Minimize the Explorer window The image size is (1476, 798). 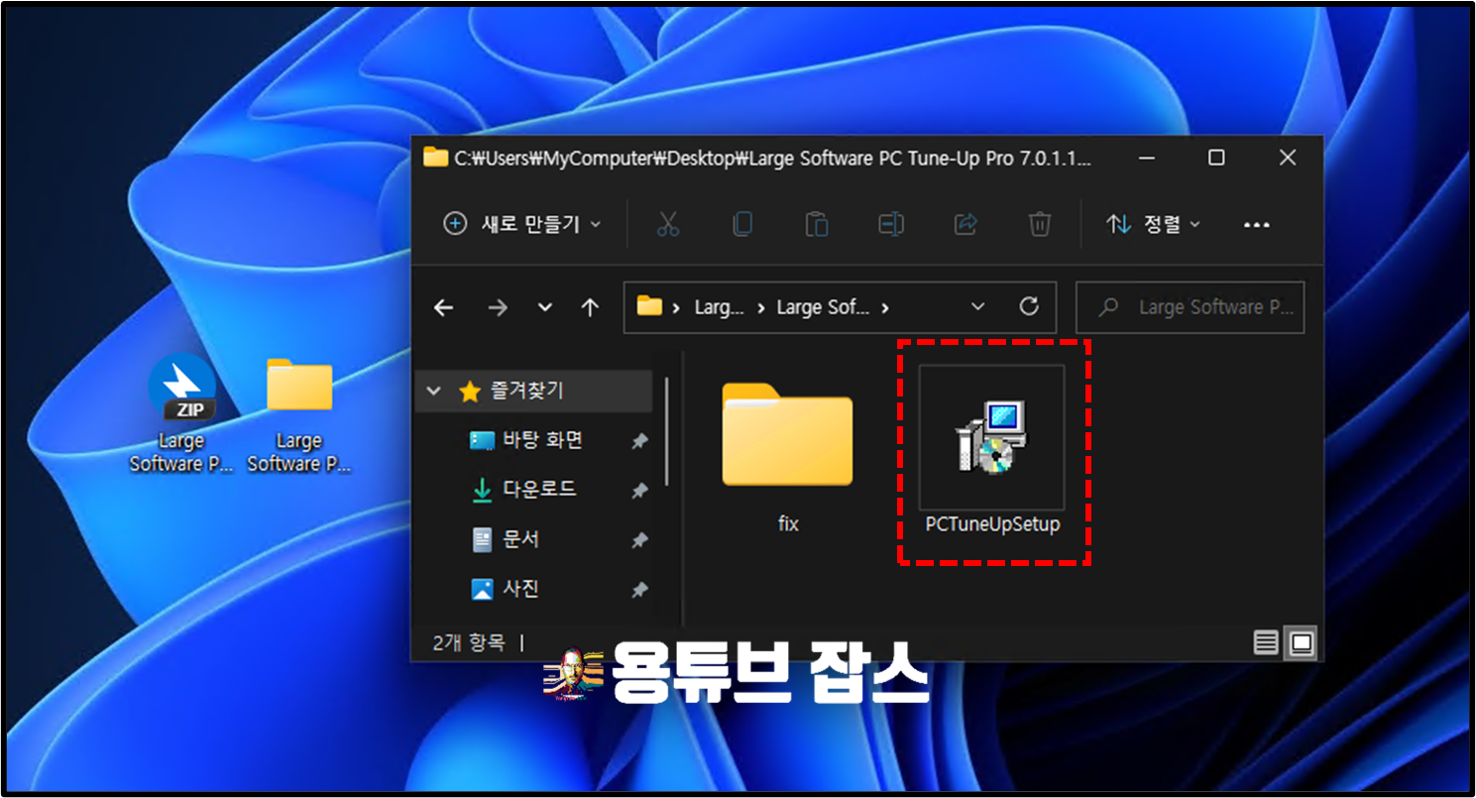click(x=1146, y=158)
